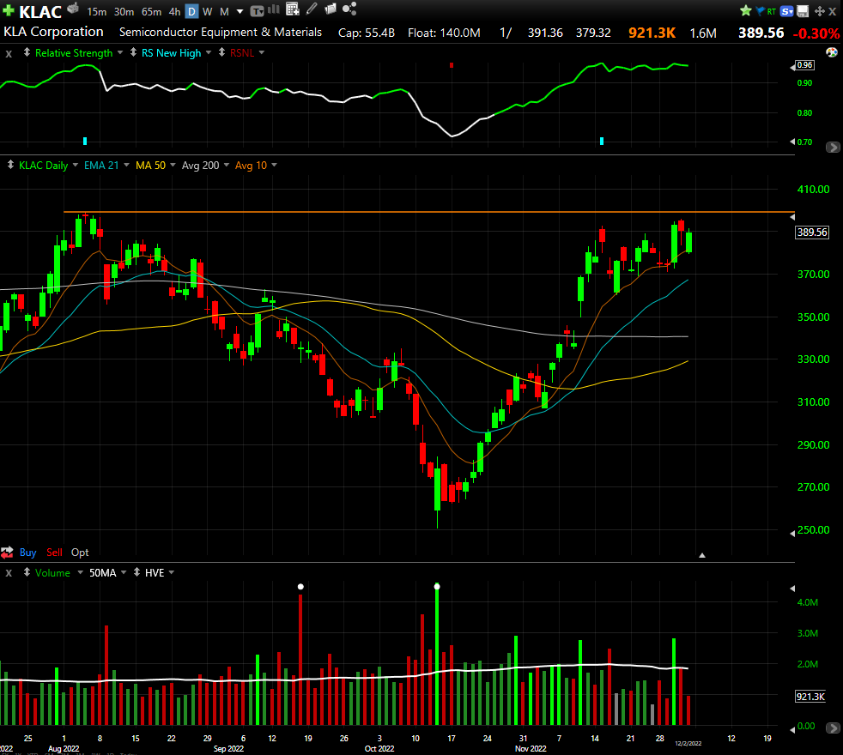Click up-down arrows before KLAC Daily

click(10, 165)
